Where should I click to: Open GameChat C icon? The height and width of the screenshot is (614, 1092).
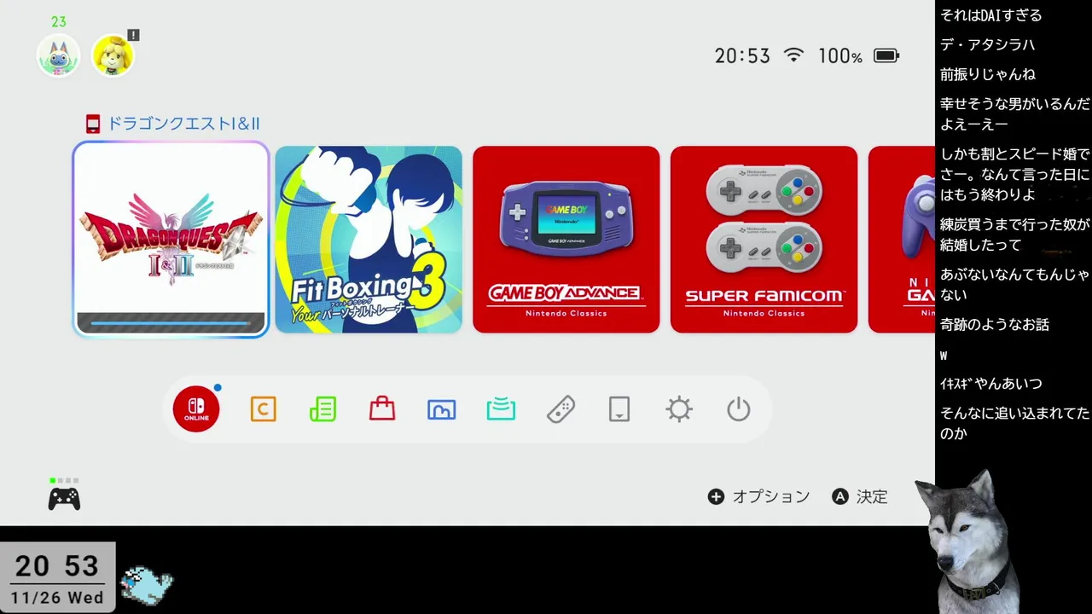tap(263, 409)
